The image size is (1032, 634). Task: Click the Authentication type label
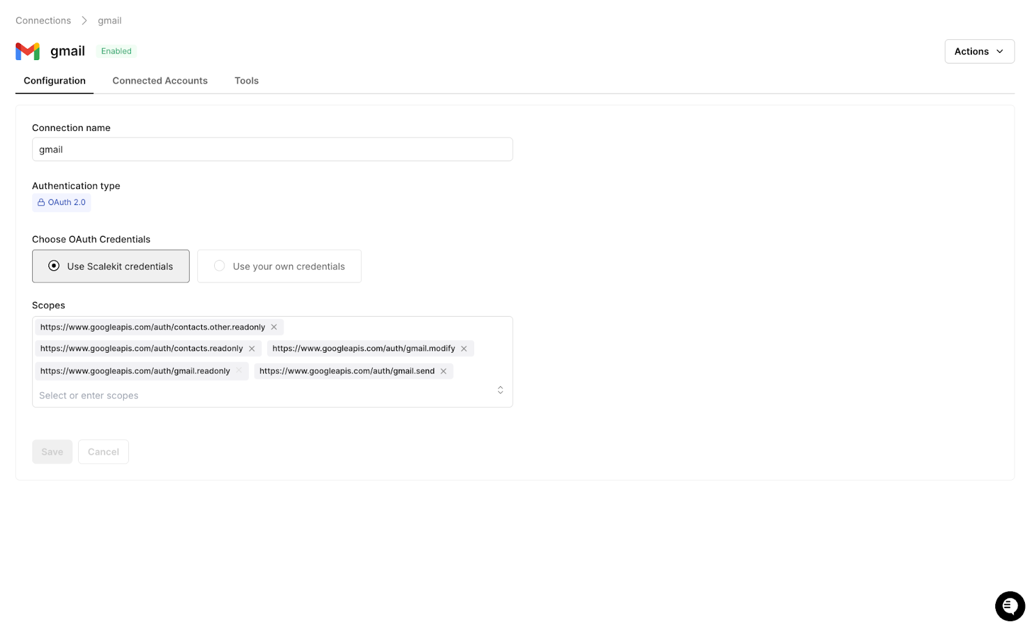[x=76, y=186]
